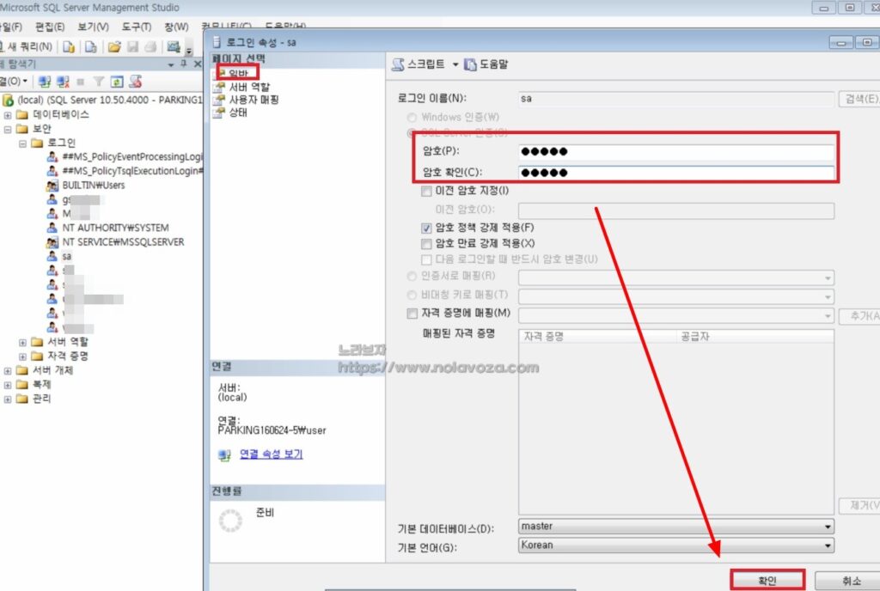Select the 상태 page
Viewport: 880px width, 591px height.
coord(238,113)
